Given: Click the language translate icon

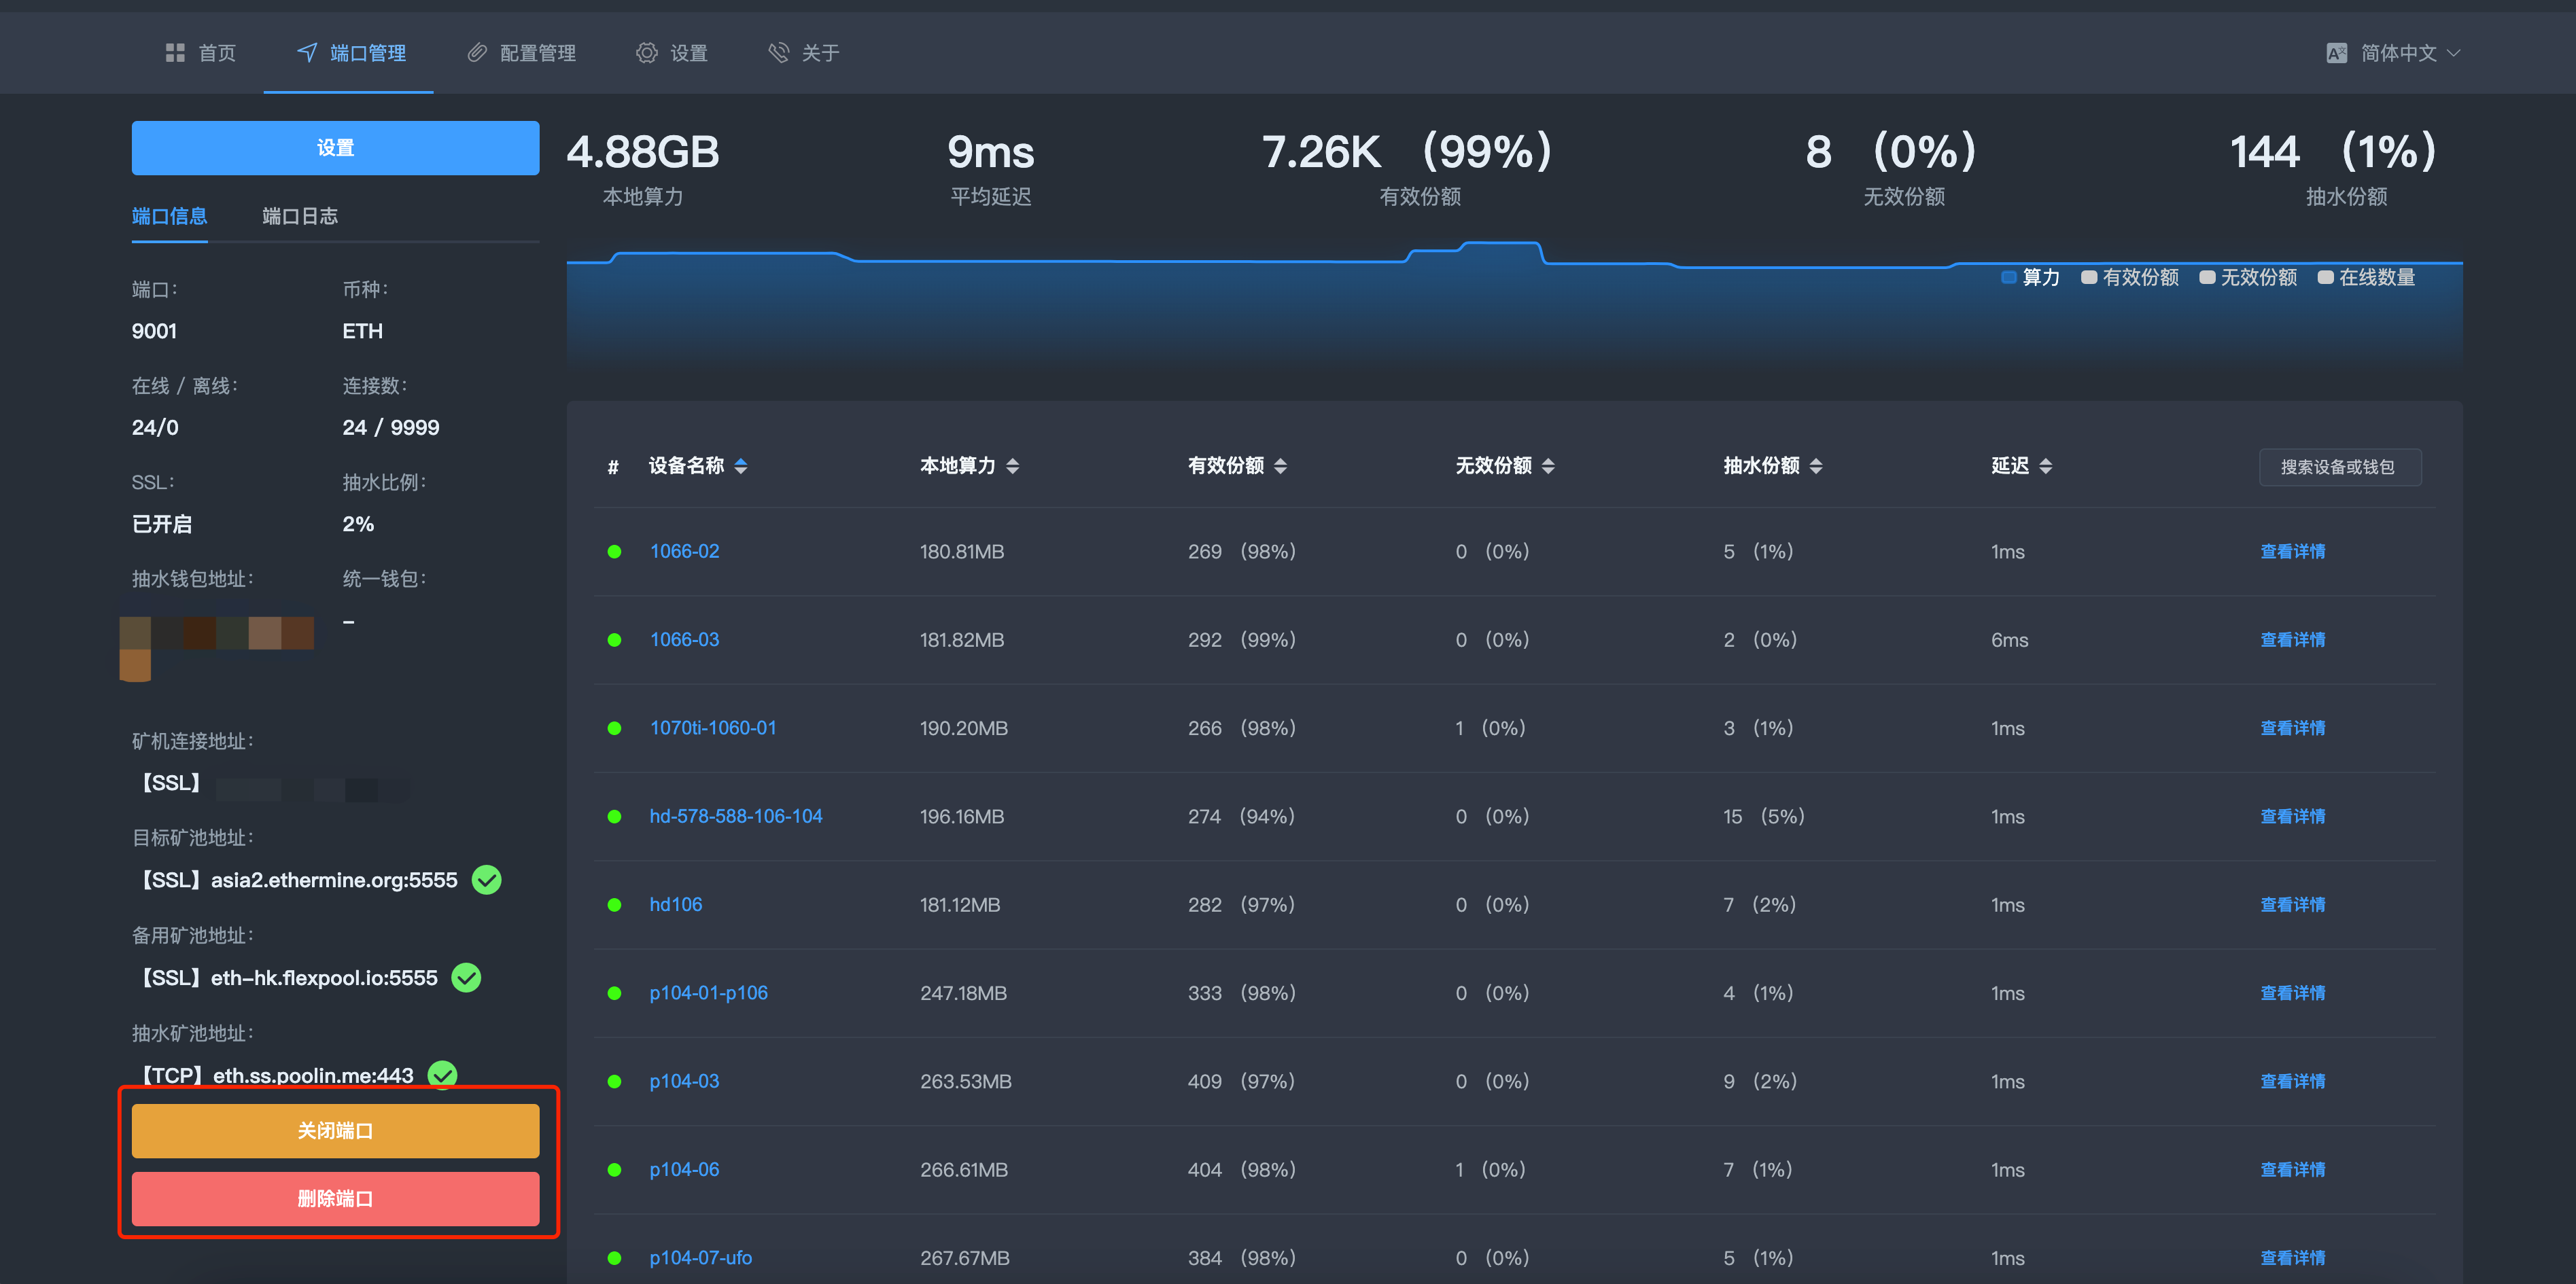Looking at the screenshot, I should [x=2336, y=53].
